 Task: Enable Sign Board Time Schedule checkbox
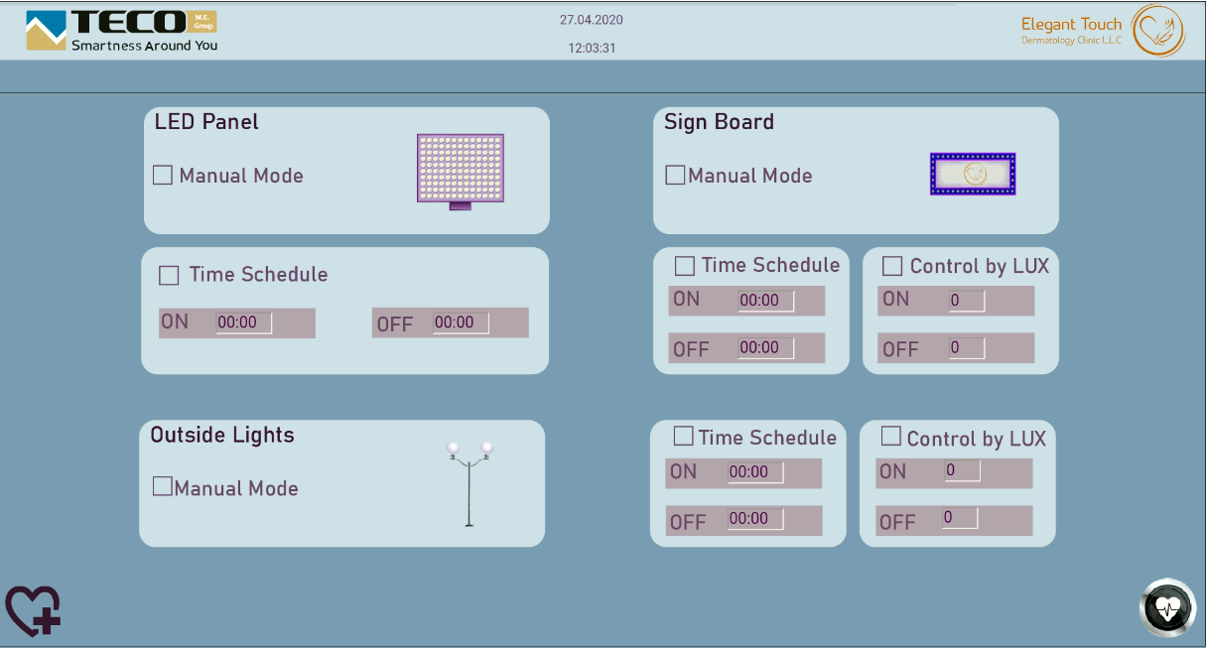(685, 266)
